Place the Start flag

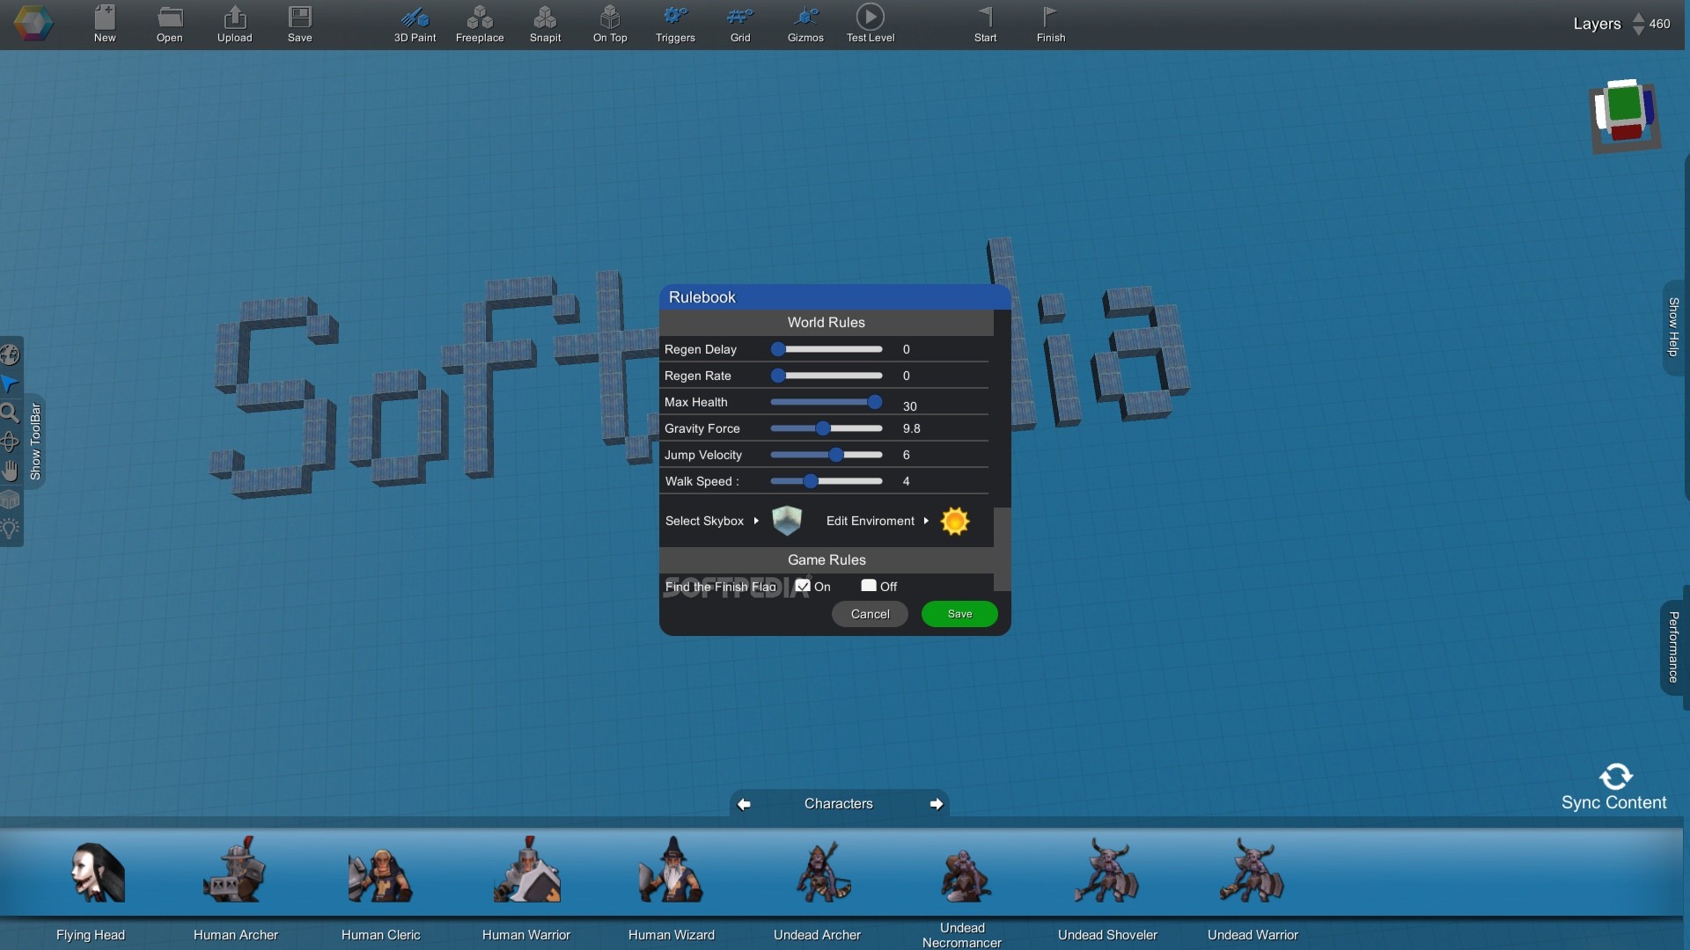pos(986,24)
